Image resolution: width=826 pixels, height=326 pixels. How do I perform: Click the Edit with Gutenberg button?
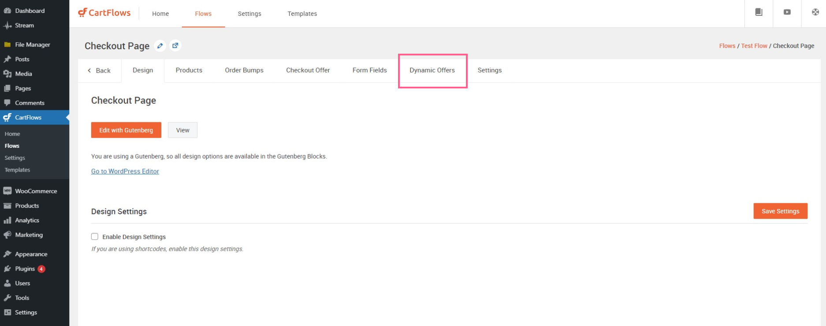pyautogui.click(x=126, y=130)
